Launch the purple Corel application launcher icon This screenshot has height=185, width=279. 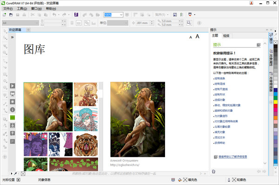coord(76,15)
